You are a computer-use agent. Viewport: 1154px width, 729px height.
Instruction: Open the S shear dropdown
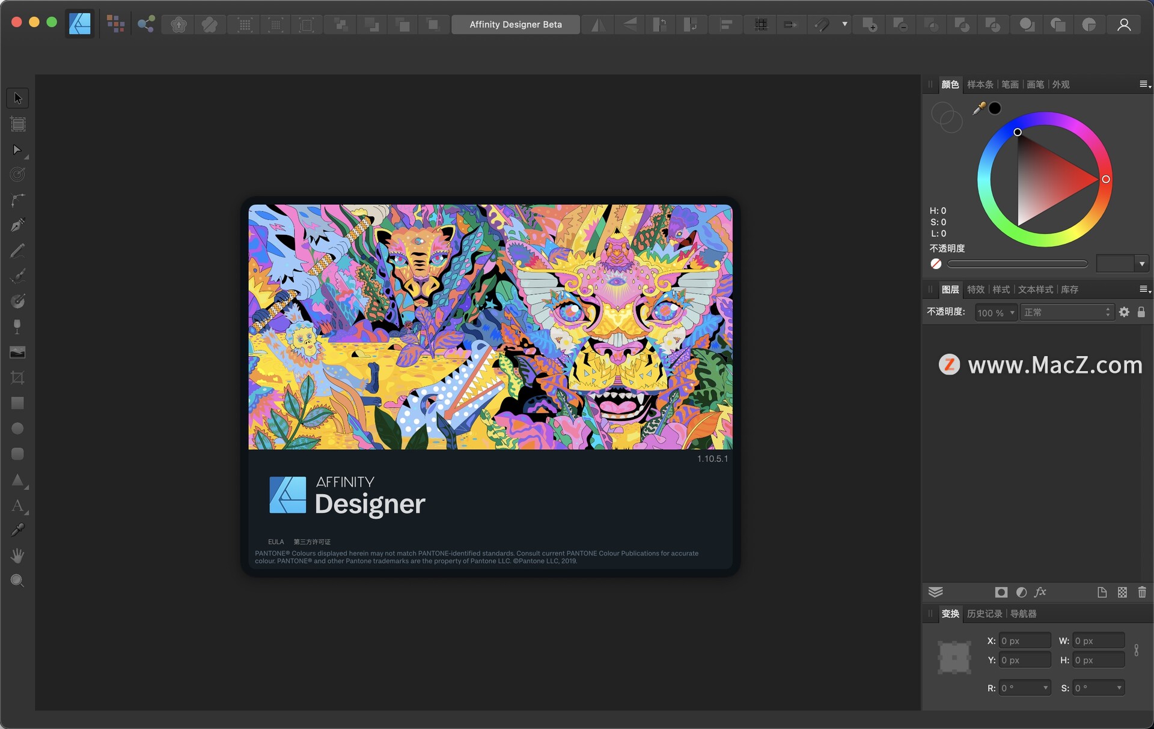[1119, 688]
